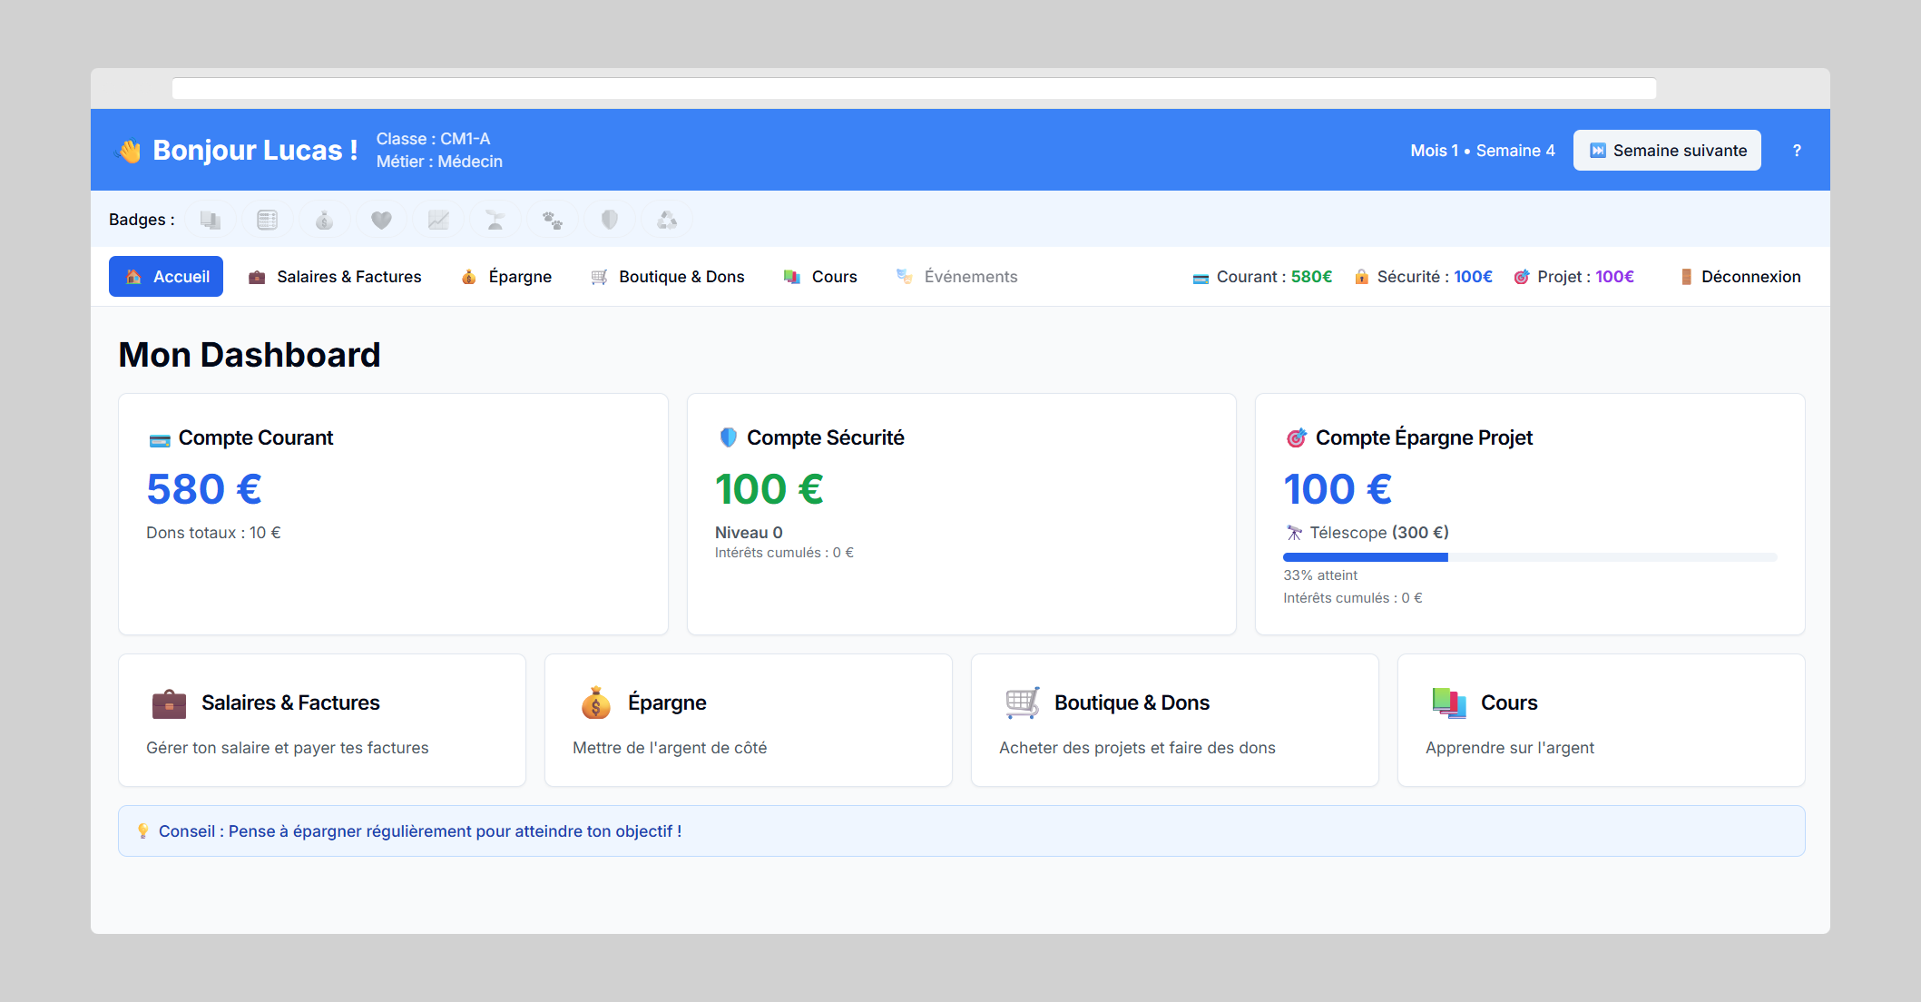This screenshot has height=1002, width=1921.
Task: Select the money bag badge icon
Action: [324, 219]
